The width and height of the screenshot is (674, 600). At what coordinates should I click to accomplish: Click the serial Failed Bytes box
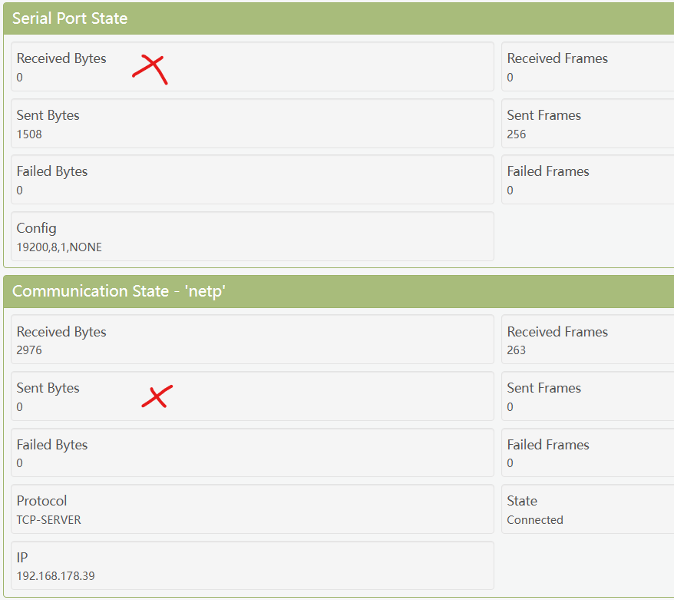point(253,180)
